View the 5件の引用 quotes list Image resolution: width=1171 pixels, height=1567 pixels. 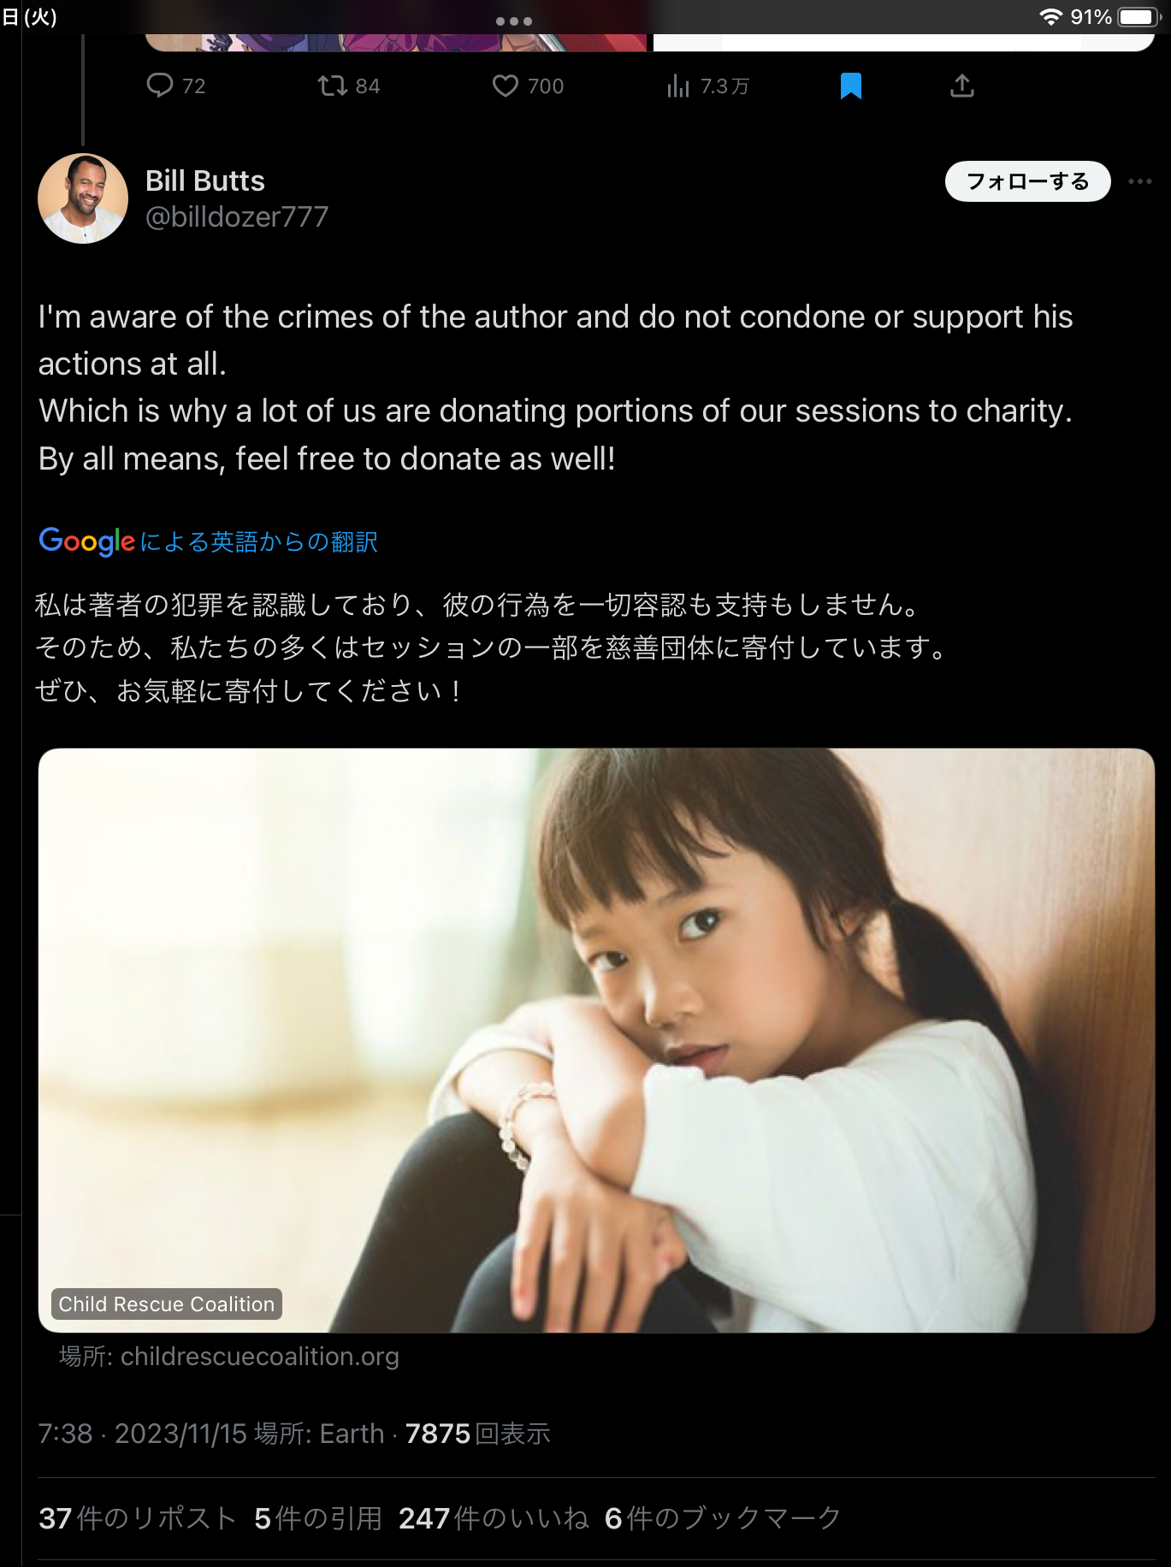click(x=318, y=1518)
